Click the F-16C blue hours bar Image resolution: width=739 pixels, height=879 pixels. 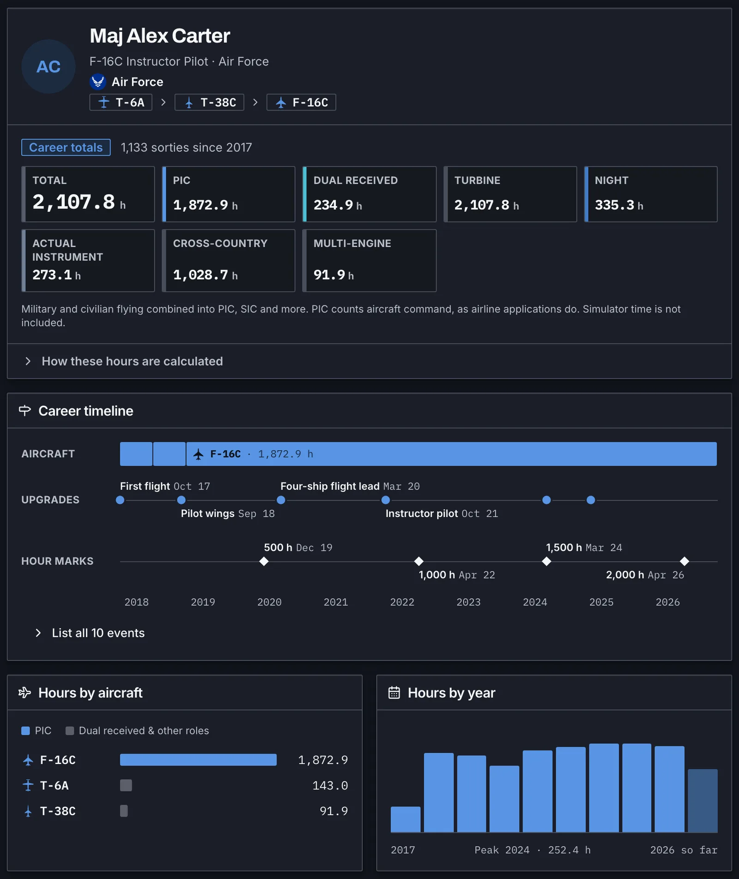coord(198,760)
